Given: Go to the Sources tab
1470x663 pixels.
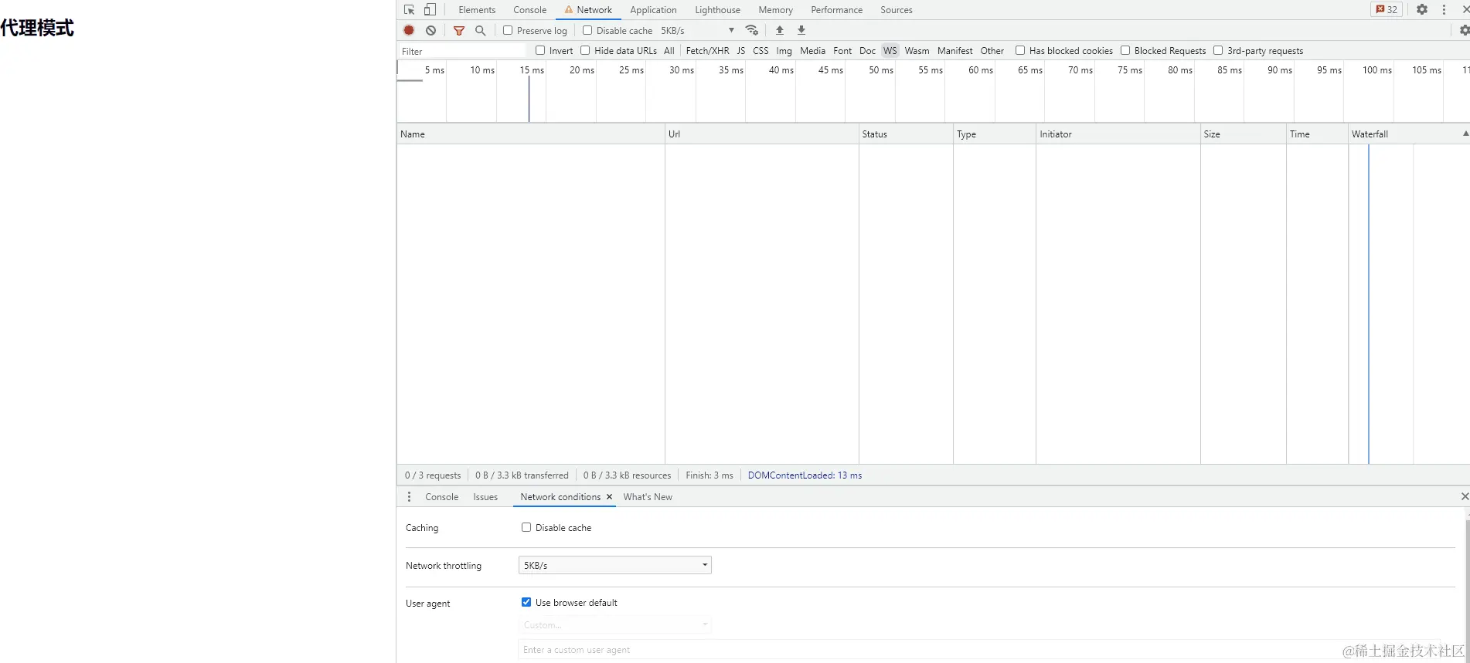Looking at the screenshot, I should [x=897, y=10].
